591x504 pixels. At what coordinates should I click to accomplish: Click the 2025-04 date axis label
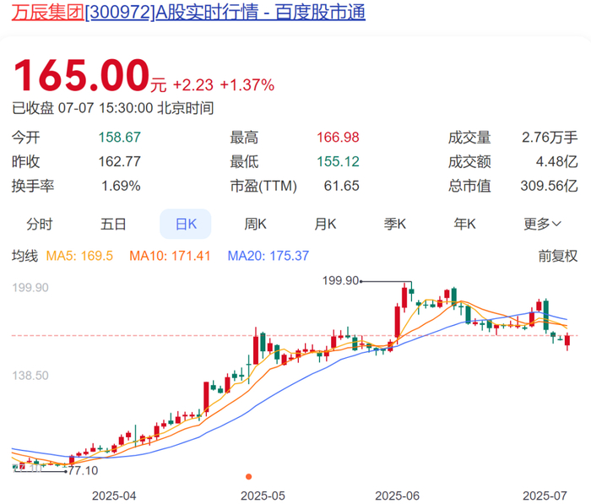tap(114, 496)
